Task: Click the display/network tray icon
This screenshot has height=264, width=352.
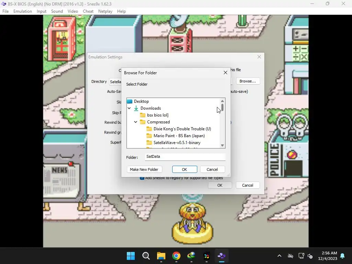Action: pos(301,256)
